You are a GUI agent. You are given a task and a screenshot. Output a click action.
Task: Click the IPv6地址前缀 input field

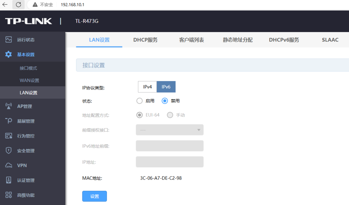[x=170, y=146]
